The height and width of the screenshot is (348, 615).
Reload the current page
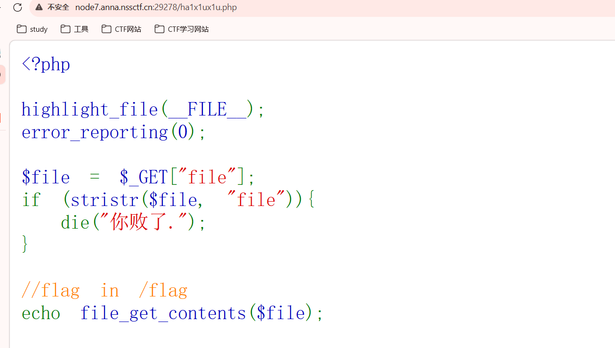[18, 7]
